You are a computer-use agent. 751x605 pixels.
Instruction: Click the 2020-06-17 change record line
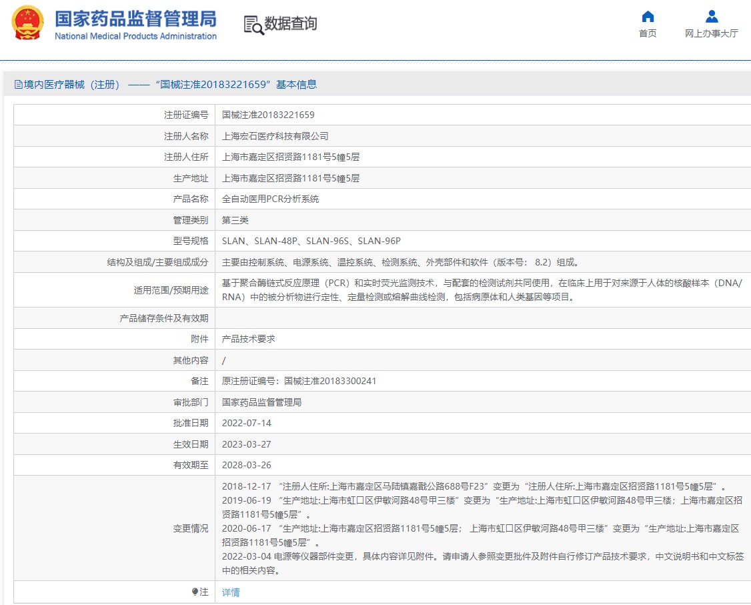481,535
